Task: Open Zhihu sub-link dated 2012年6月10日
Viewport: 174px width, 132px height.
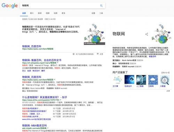Action: click(31, 117)
